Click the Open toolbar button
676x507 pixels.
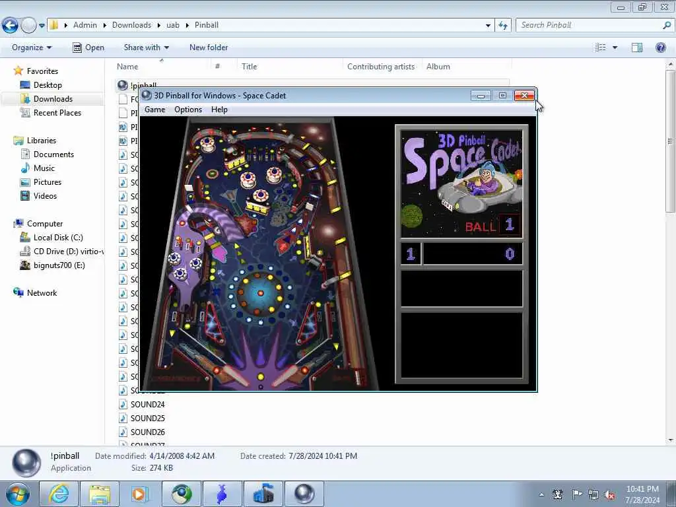click(88, 48)
